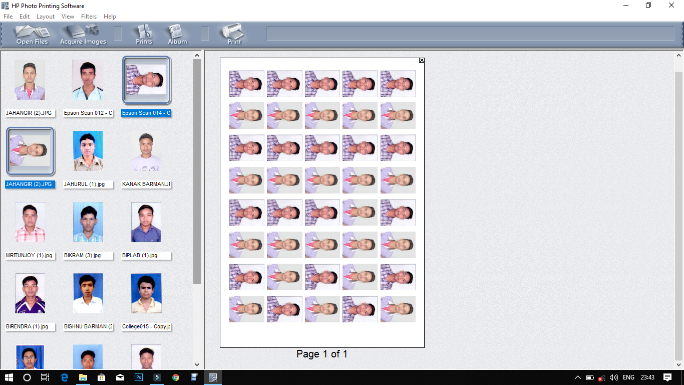The height and width of the screenshot is (385, 684).
Task: Select the MRITUNJOY (1).jpg thumbnail
Action: (x=30, y=222)
